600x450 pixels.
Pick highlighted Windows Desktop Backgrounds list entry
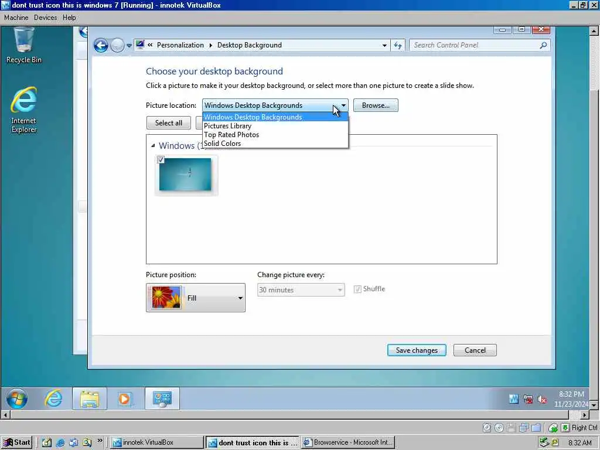pos(275,117)
